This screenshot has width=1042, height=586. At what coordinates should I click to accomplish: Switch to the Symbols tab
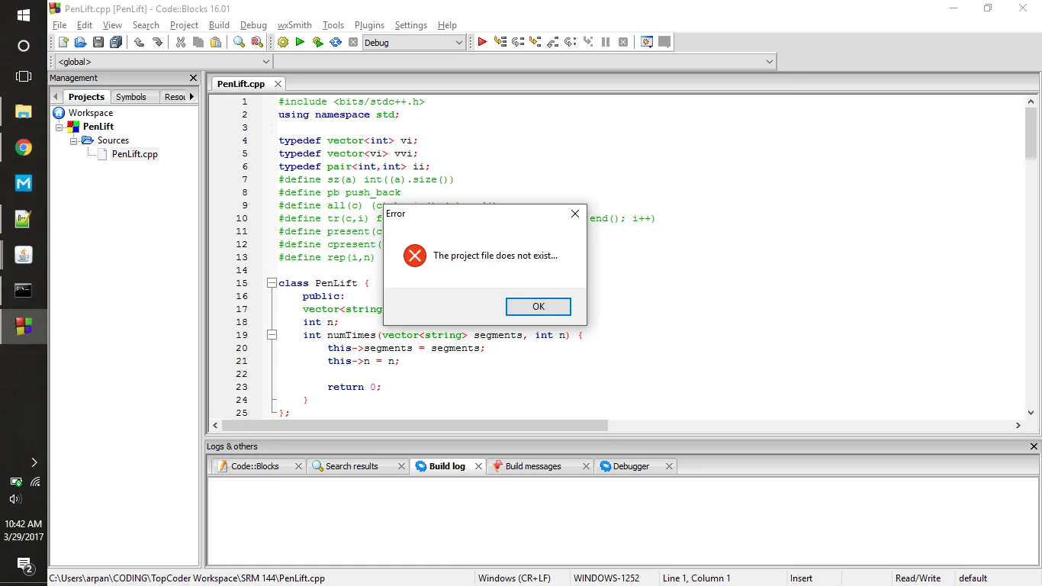[131, 97]
